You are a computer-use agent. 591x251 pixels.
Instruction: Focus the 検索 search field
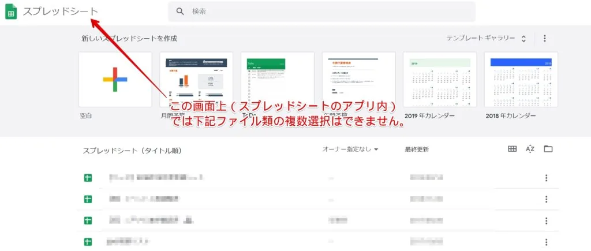coord(321,12)
